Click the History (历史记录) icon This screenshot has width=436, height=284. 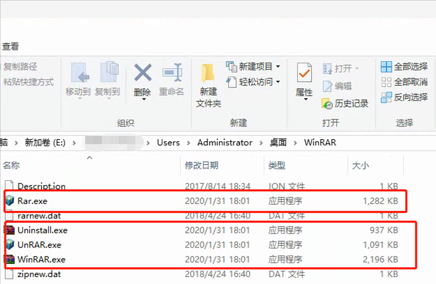point(328,104)
